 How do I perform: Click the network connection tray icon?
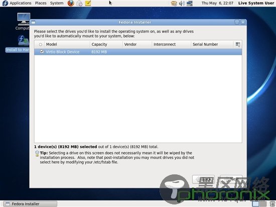[x=190, y=3]
